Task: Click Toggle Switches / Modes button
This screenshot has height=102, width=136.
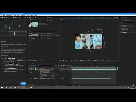Action: point(60,85)
